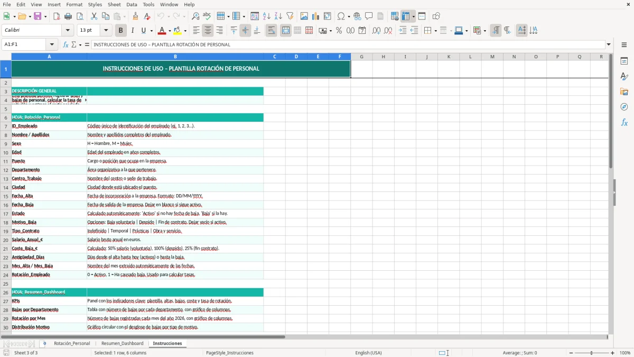Apply AutoFilter funnel icon
Screen dimensions: 634x357
pyautogui.click(x=290, y=16)
